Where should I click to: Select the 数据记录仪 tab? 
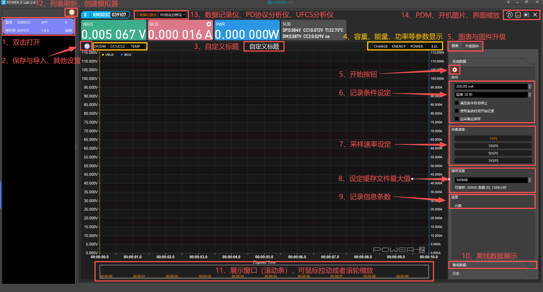click(148, 15)
